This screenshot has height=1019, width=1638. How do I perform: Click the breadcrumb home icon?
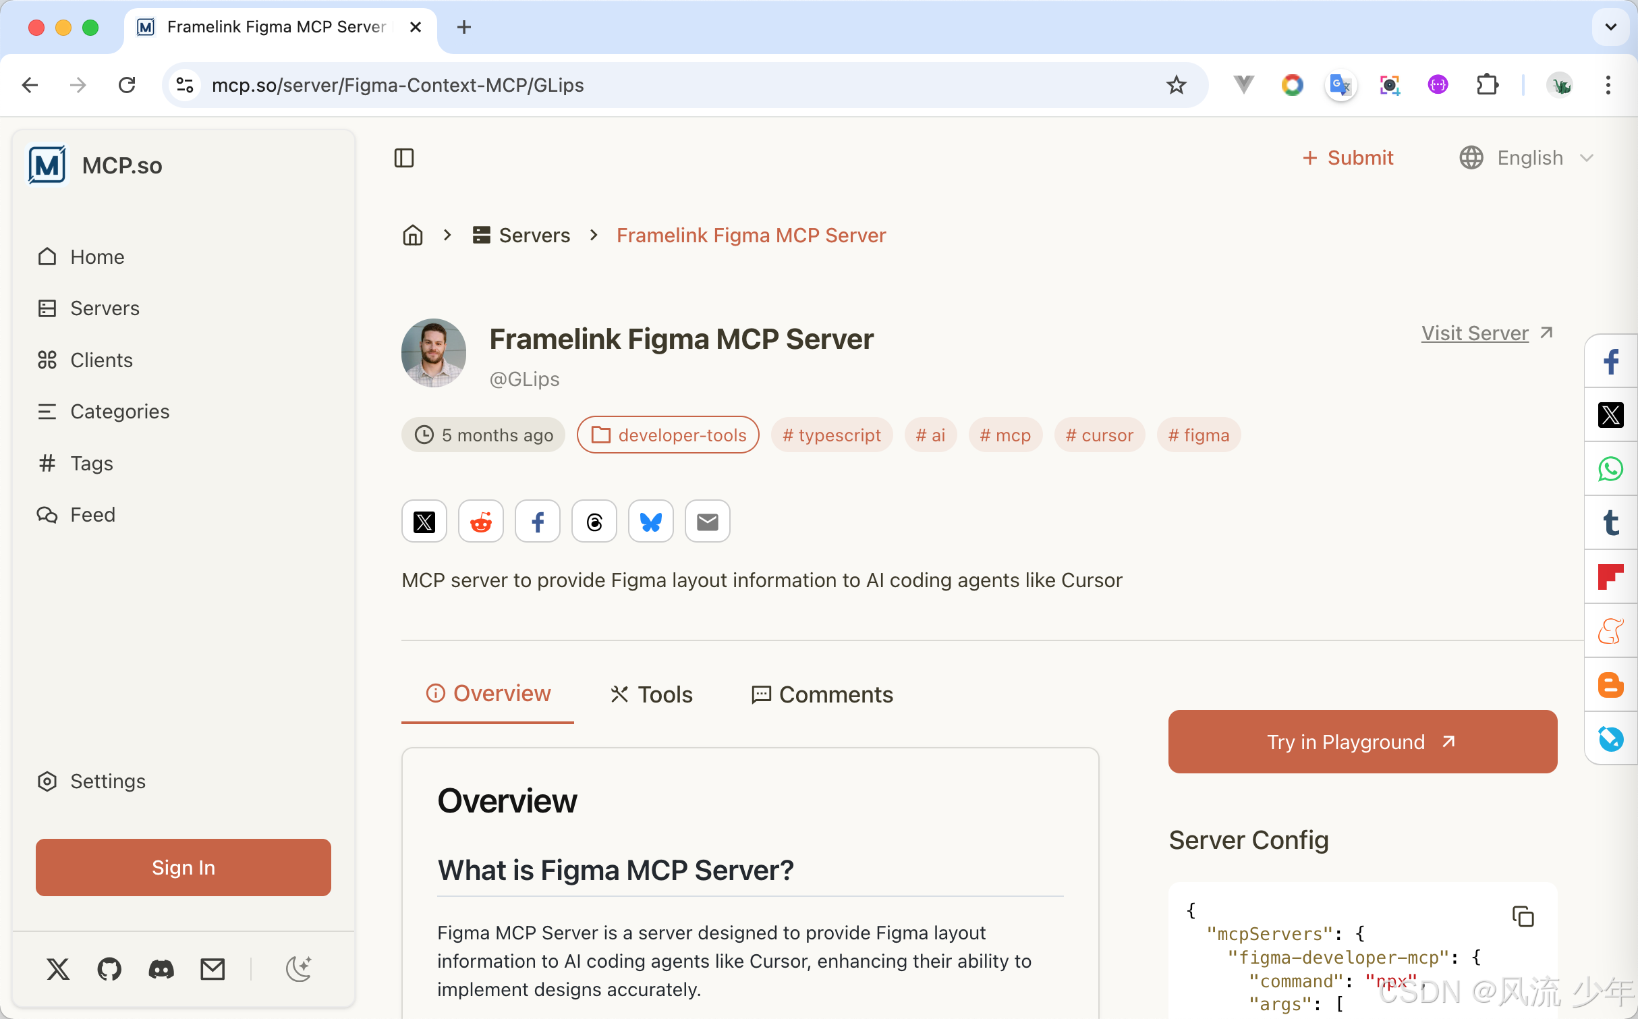point(413,235)
